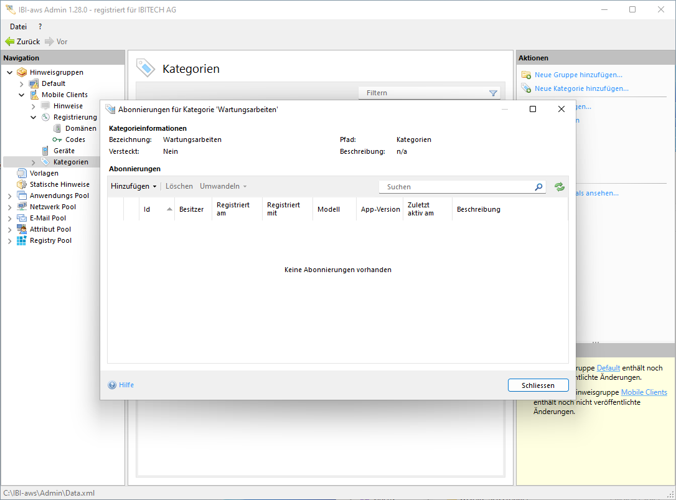Click the Vorlagen icon in navigation
This screenshot has height=500, width=676.
click(x=22, y=173)
